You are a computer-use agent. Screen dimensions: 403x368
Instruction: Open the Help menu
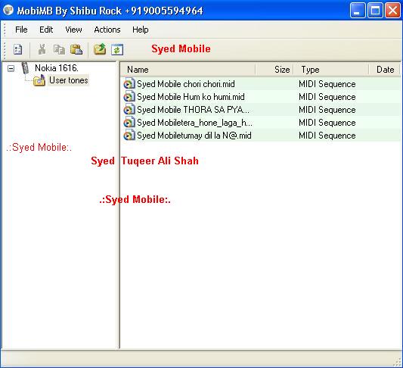coord(141,30)
